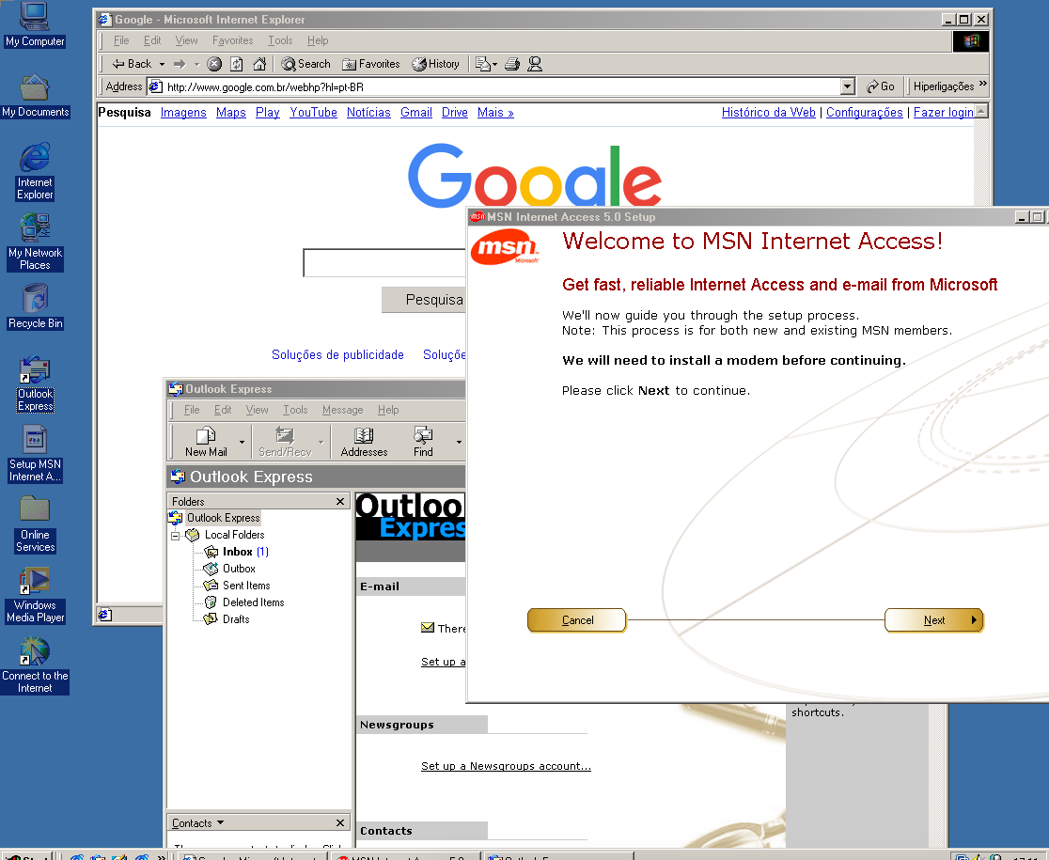Click the Find icon in Outlook Express
The width and height of the screenshot is (1049, 860).
(x=423, y=441)
